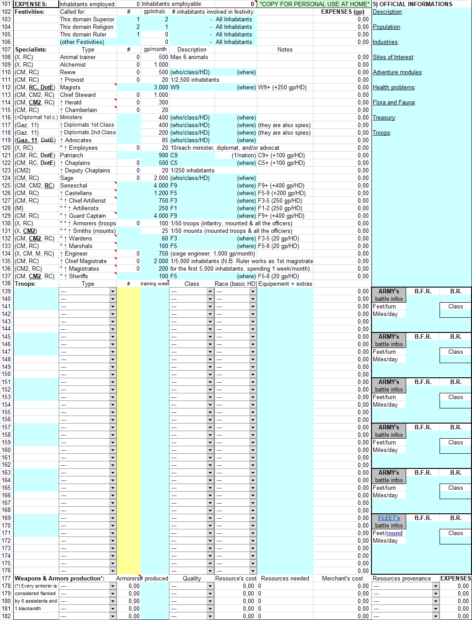Select the 'Resources needed' header cell
Viewport: 472px width, 620px height.
285,579
